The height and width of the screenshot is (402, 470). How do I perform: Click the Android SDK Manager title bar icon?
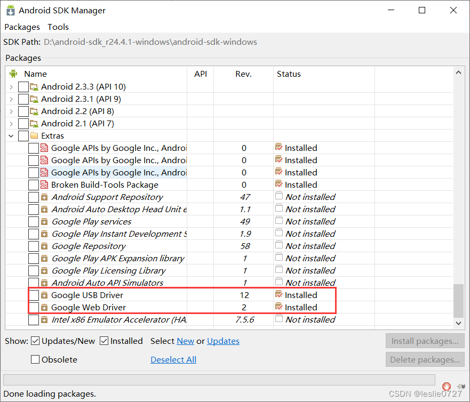pos(11,10)
